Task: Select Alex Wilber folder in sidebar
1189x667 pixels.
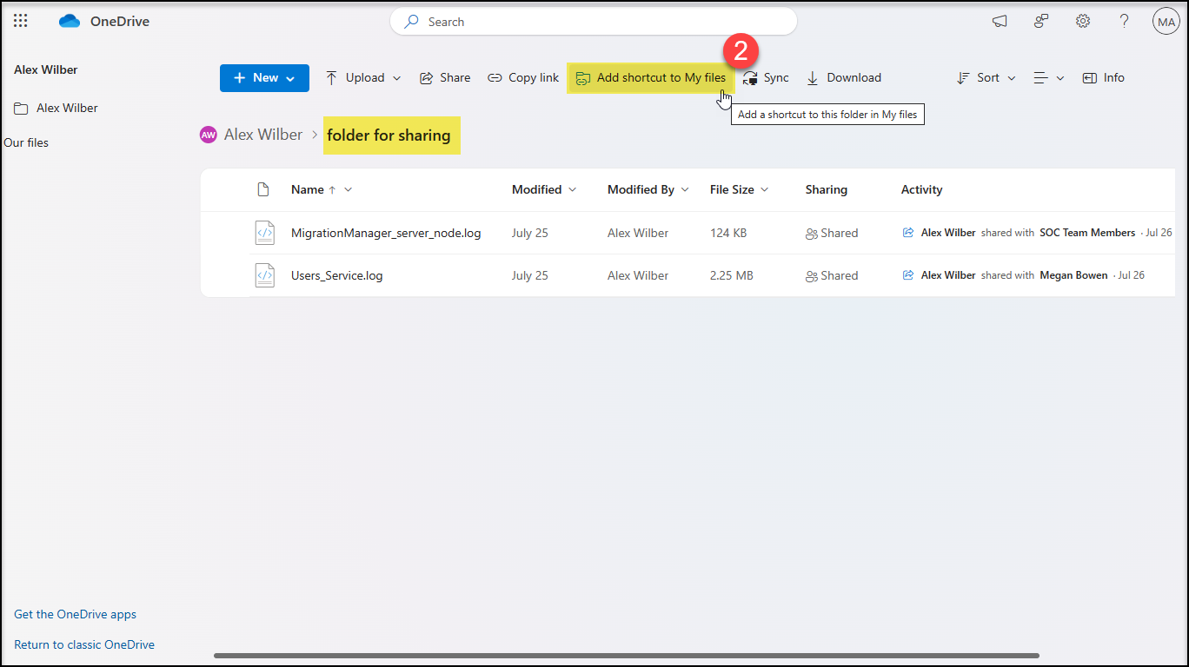Action: [67, 108]
